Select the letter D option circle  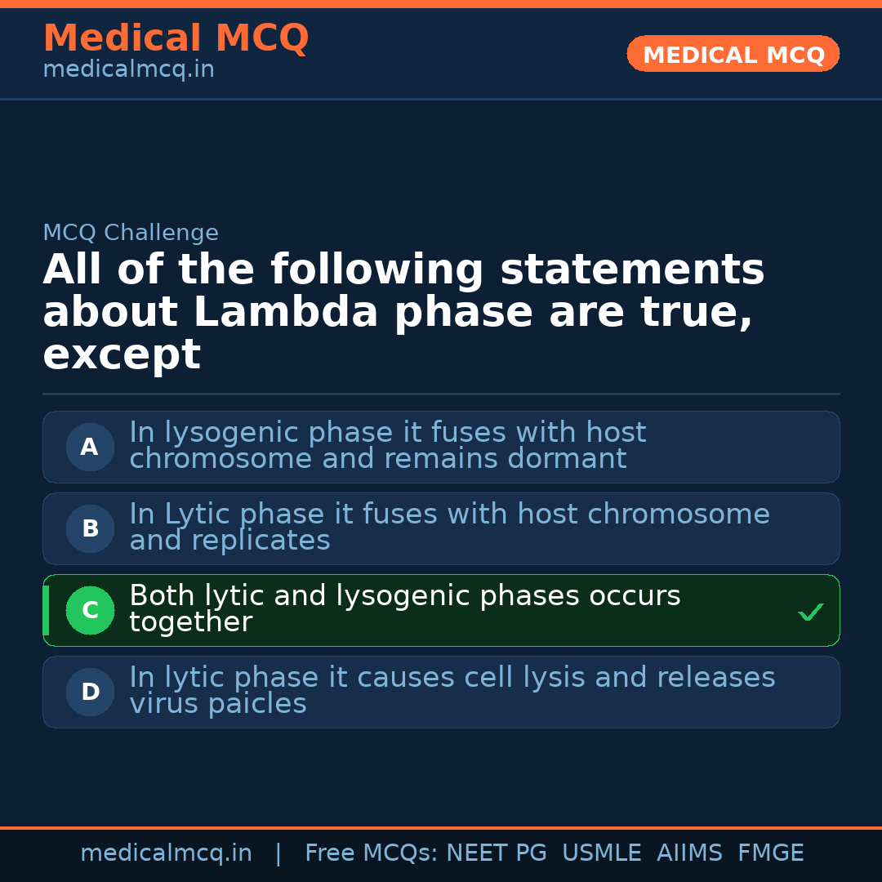(x=90, y=693)
